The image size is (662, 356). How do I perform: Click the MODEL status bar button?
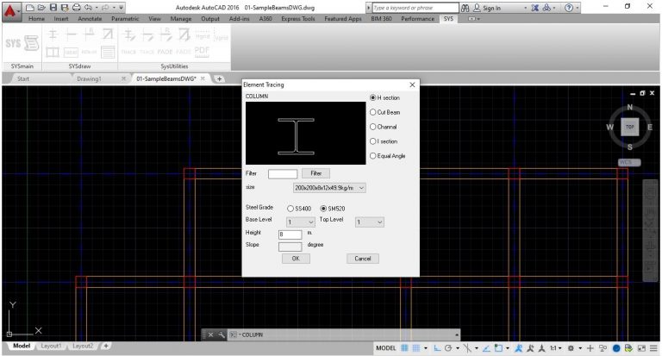386,348
